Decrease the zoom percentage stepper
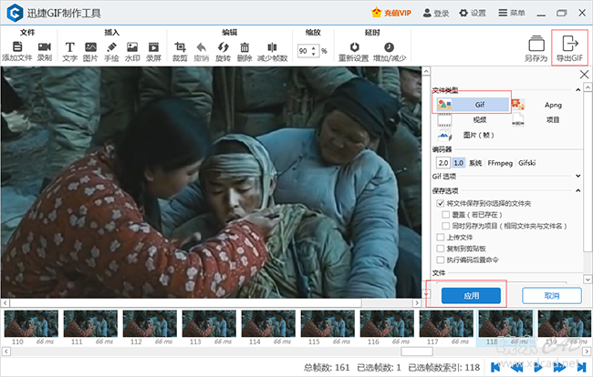This screenshot has width=593, height=377. click(314, 54)
